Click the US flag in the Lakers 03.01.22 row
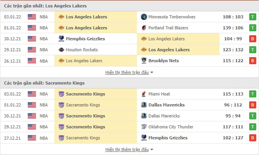Viewport: 259px width, 155px height. [x=32, y=17]
